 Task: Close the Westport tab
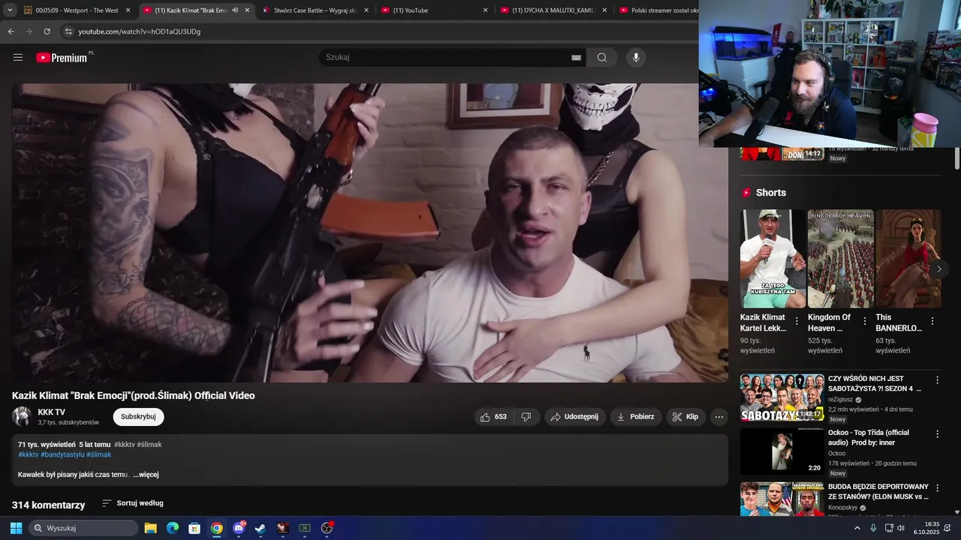[128, 10]
